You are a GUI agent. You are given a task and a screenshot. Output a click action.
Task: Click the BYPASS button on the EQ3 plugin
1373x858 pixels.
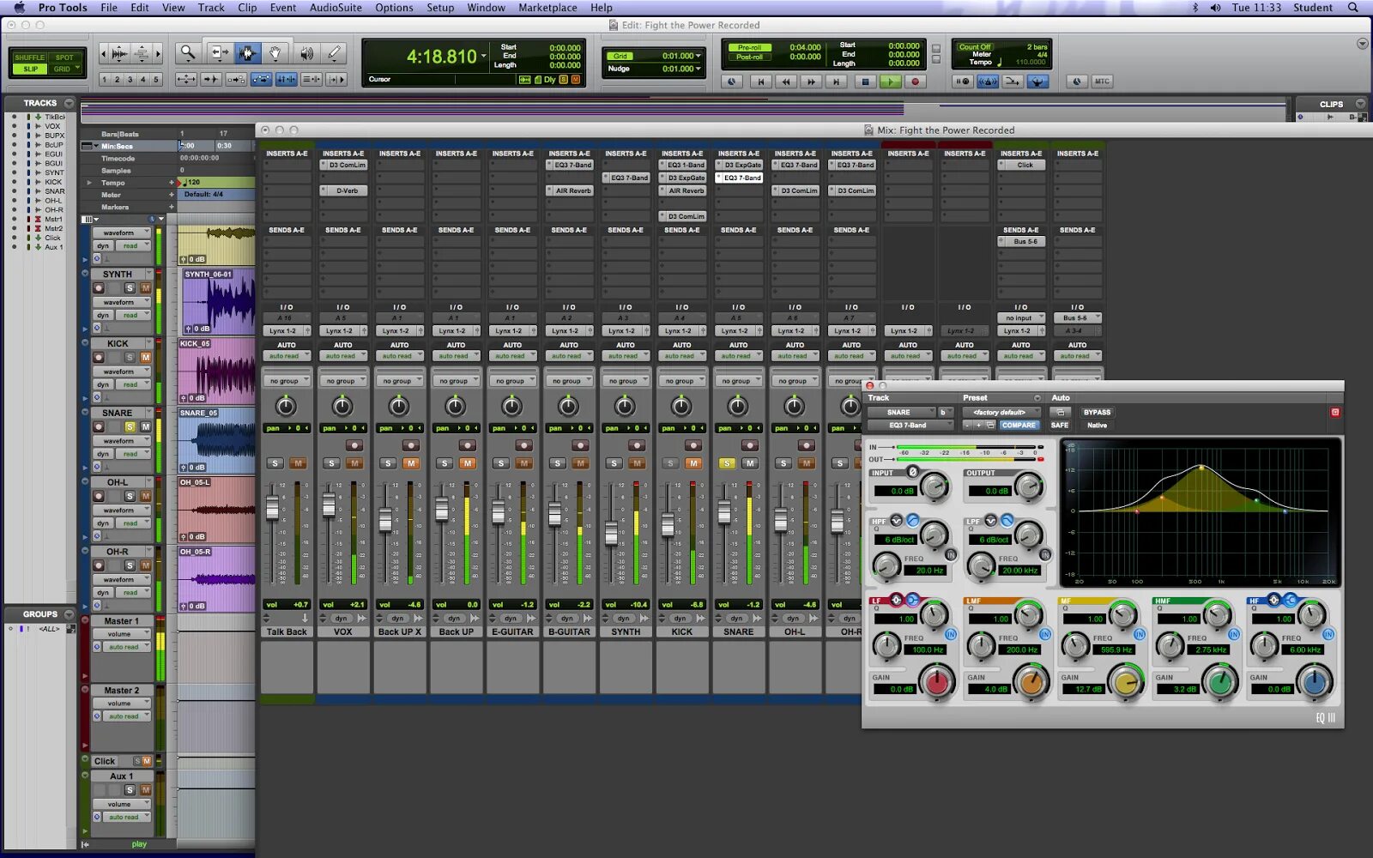pyautogui.click(x=1097, y=413)
